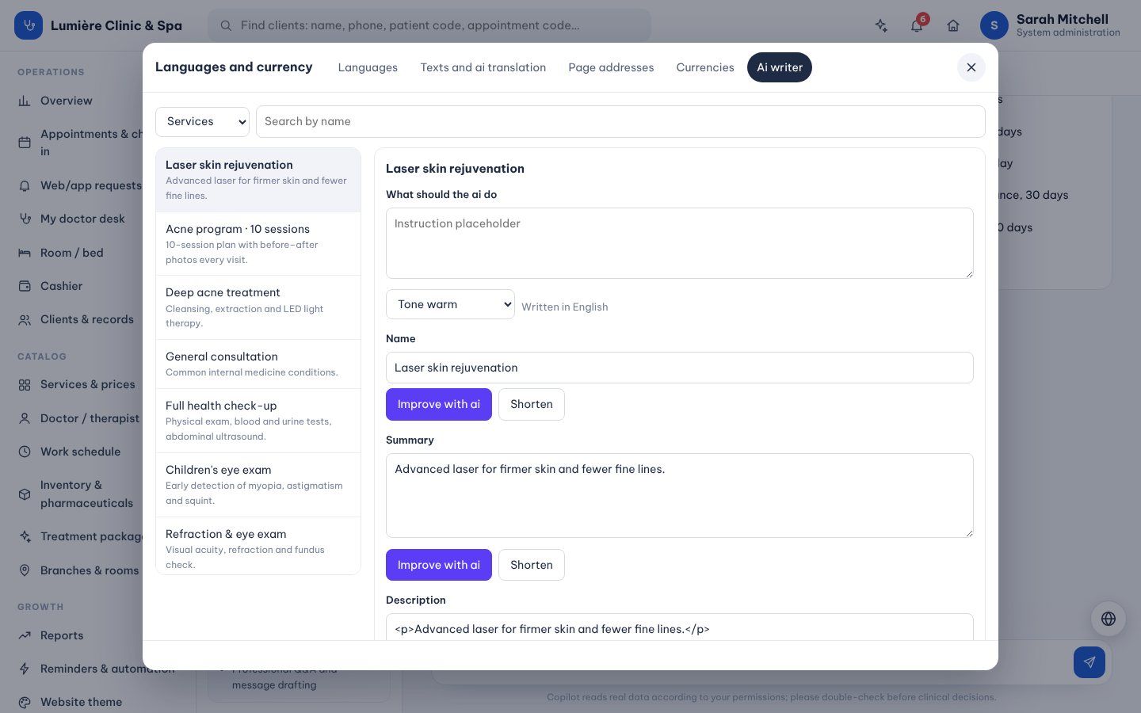Viewport: 1141px width, 713px height.
Task: Select the Ai writer tab
Action: (780, 67)
